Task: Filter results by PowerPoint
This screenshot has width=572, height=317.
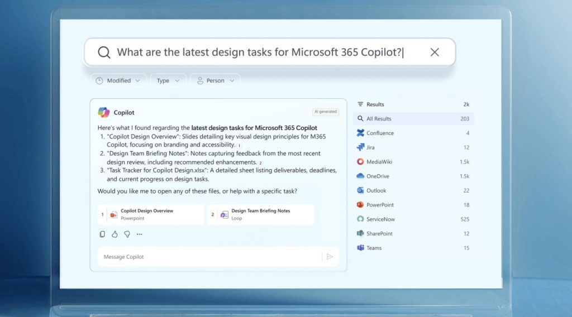Action: pyautogui.click(x=413, y=205)
